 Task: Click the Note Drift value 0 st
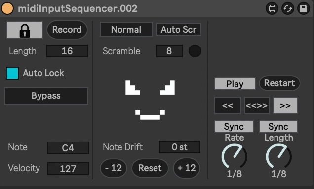tap(180, 147)
